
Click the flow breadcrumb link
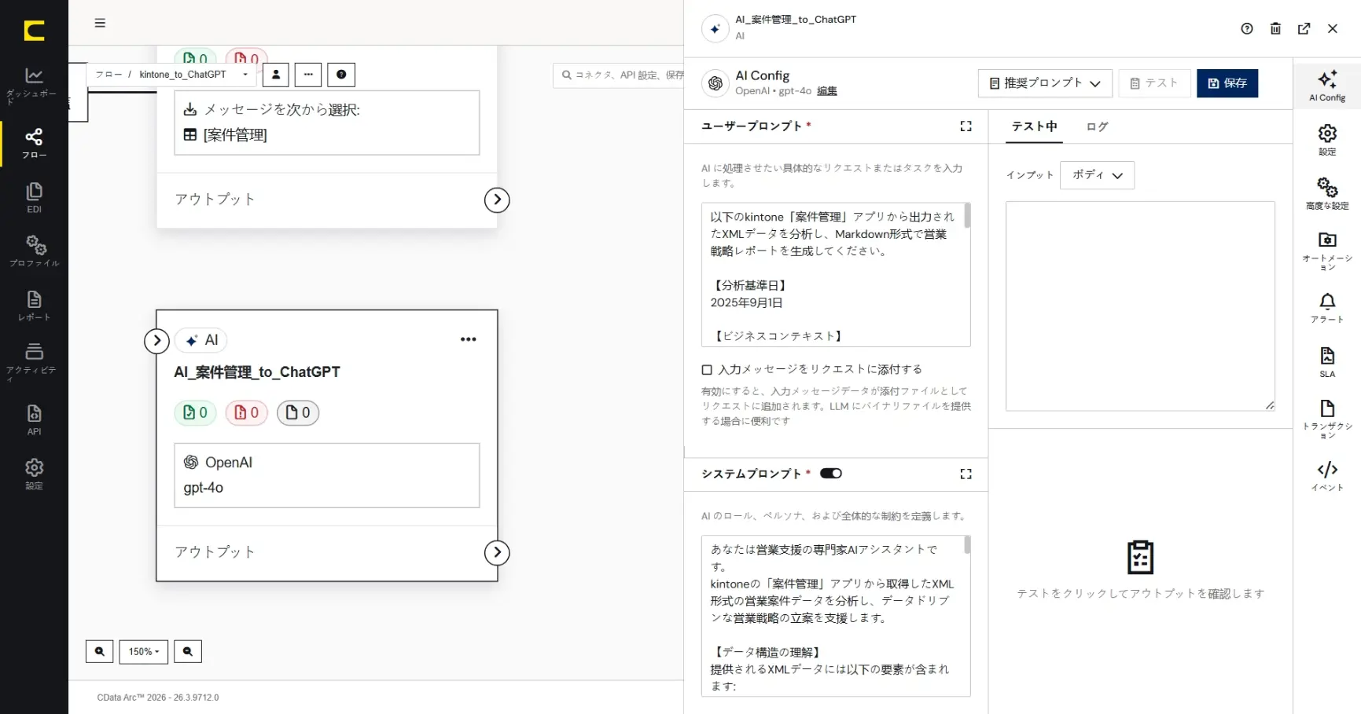(x=108, y=75)
